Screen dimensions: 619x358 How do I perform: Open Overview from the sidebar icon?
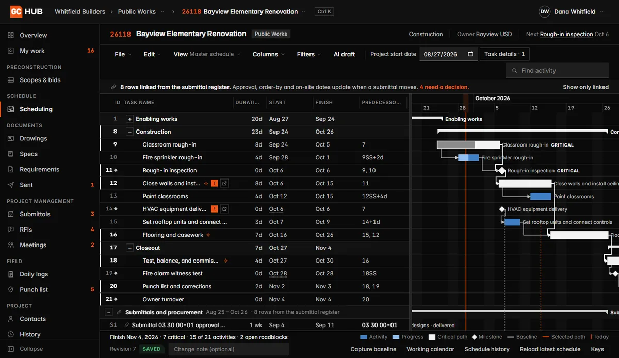pyautogui.click(x=11, y=35)
